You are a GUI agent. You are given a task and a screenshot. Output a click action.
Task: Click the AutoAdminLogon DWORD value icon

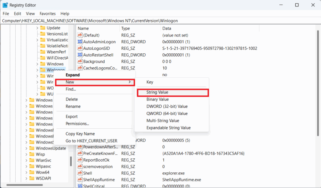[80, 42]
